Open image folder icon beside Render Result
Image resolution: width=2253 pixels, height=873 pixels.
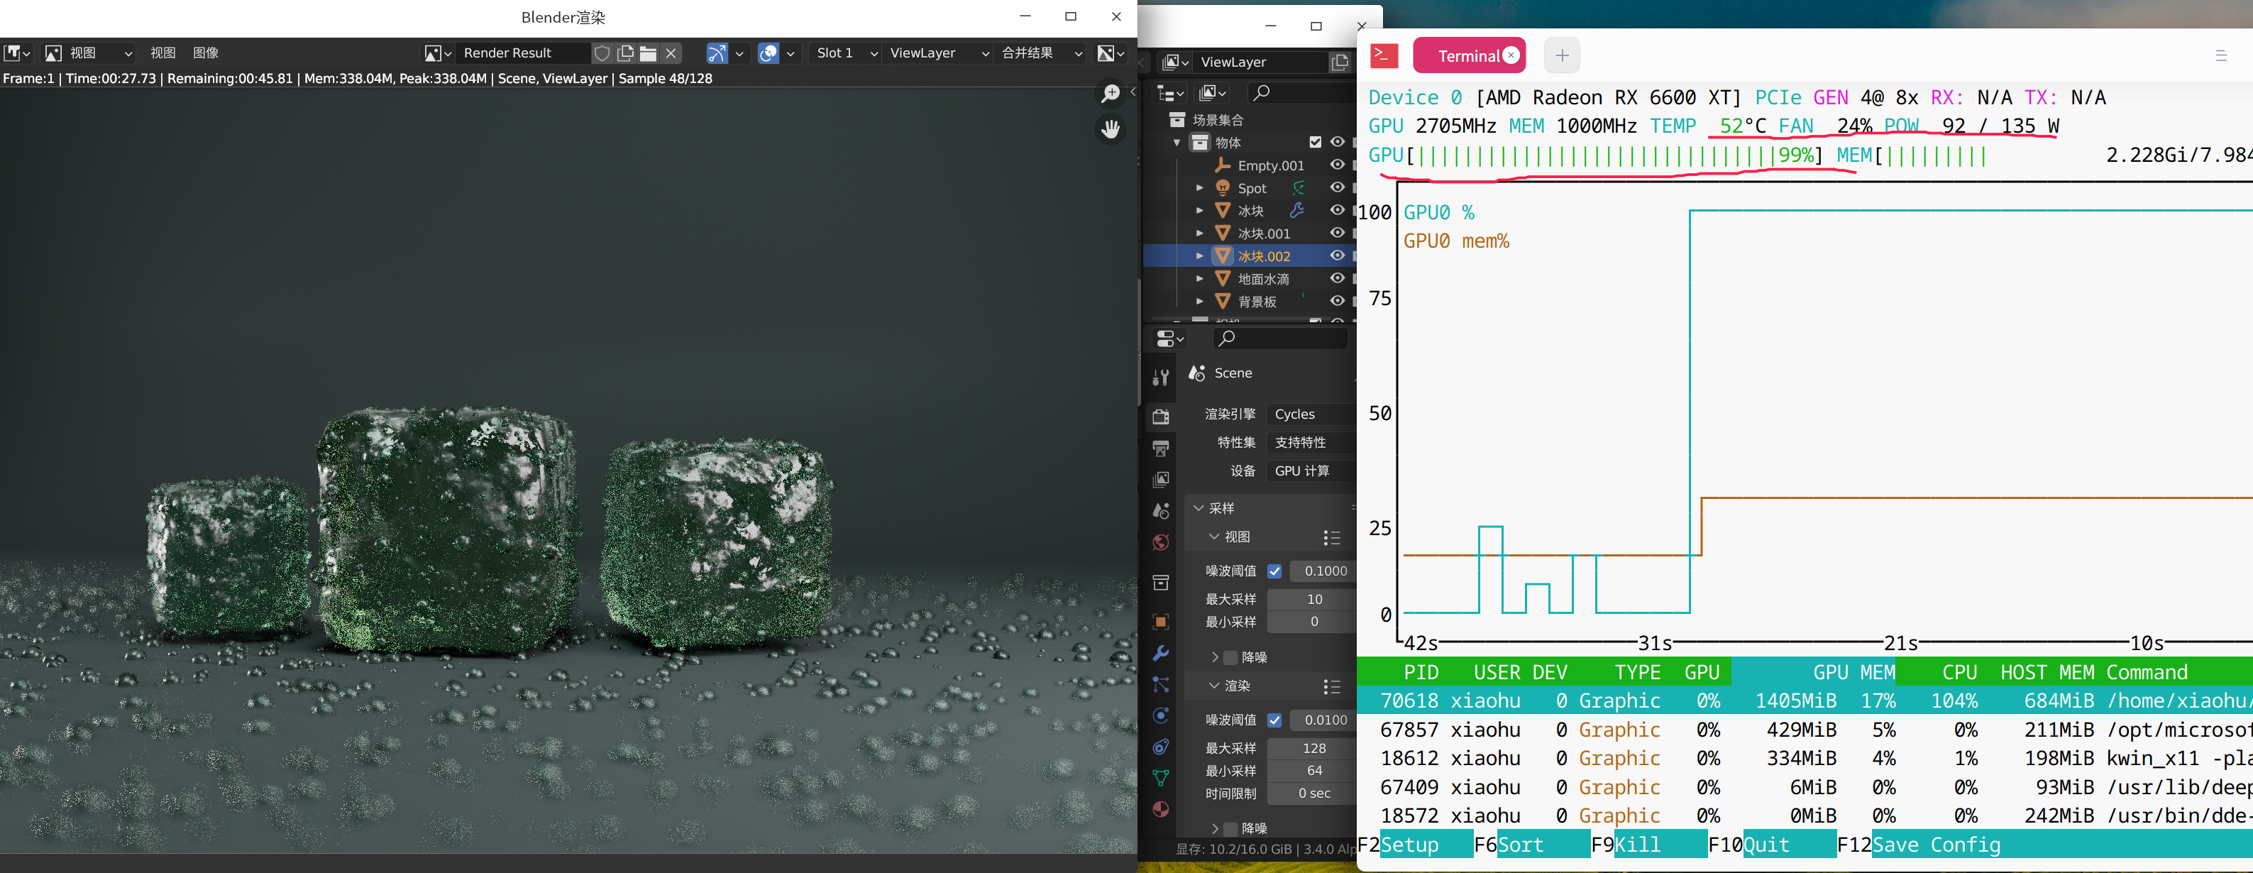(648, 53)
